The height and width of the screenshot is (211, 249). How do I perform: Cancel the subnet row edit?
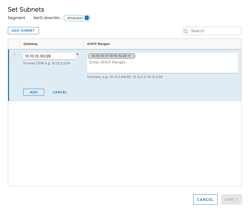click(60, 92)
